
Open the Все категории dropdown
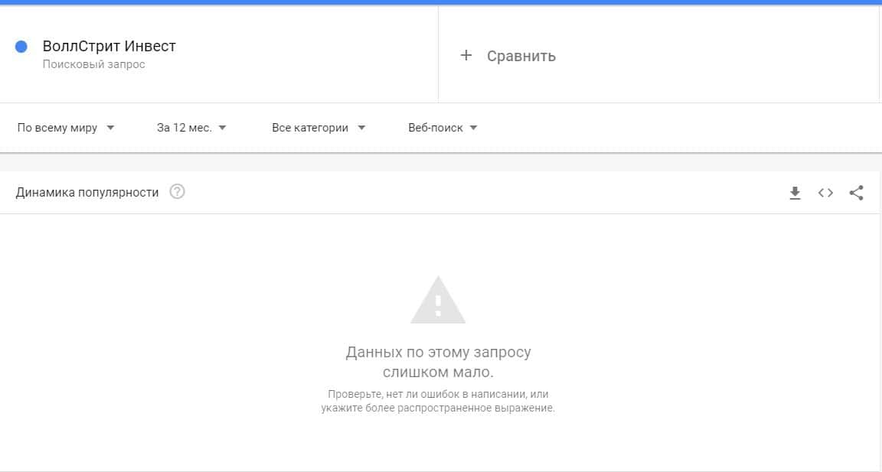tap(318, 128)
